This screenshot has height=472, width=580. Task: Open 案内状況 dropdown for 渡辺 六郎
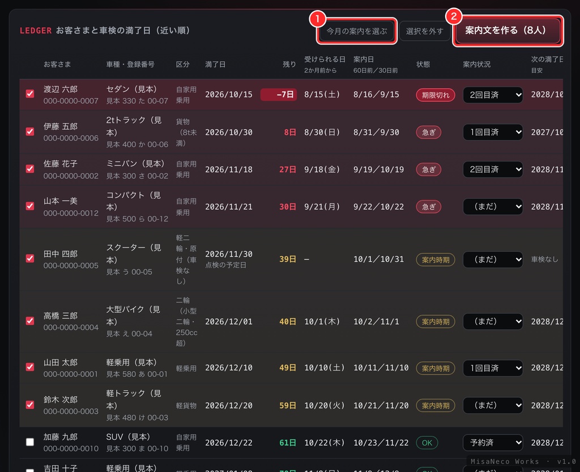tap(493, 95)
